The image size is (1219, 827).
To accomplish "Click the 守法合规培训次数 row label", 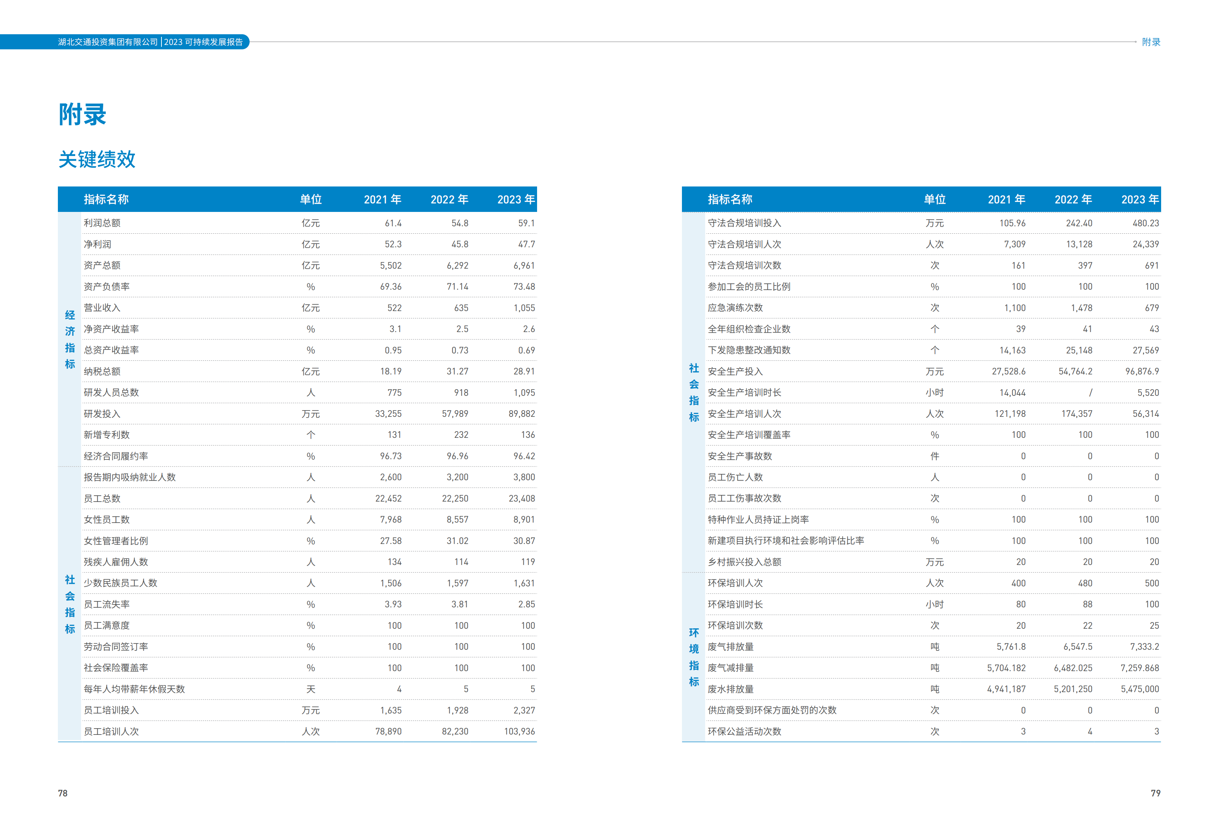I will click(x=744, y=265).
